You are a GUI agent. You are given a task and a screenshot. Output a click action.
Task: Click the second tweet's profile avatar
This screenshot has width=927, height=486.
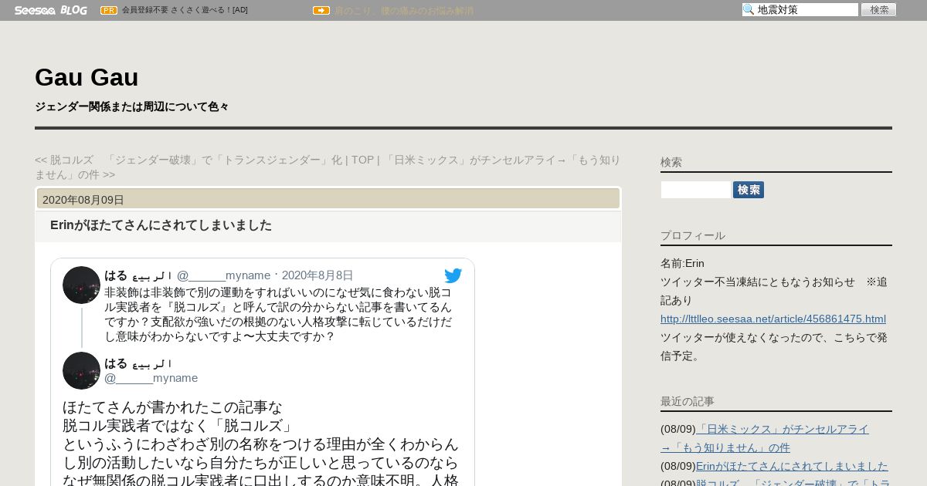click(81, 370)
